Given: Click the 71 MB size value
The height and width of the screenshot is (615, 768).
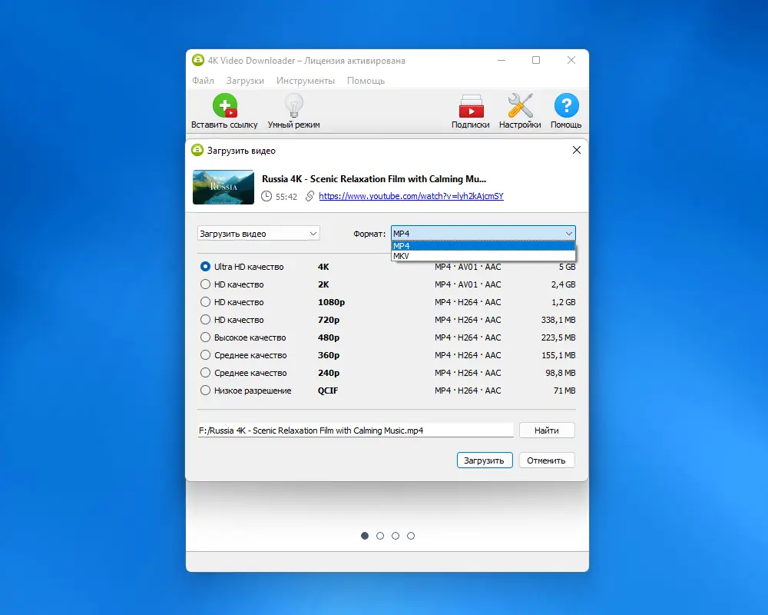Looking at the screenshot, I should tap(564, 391).
